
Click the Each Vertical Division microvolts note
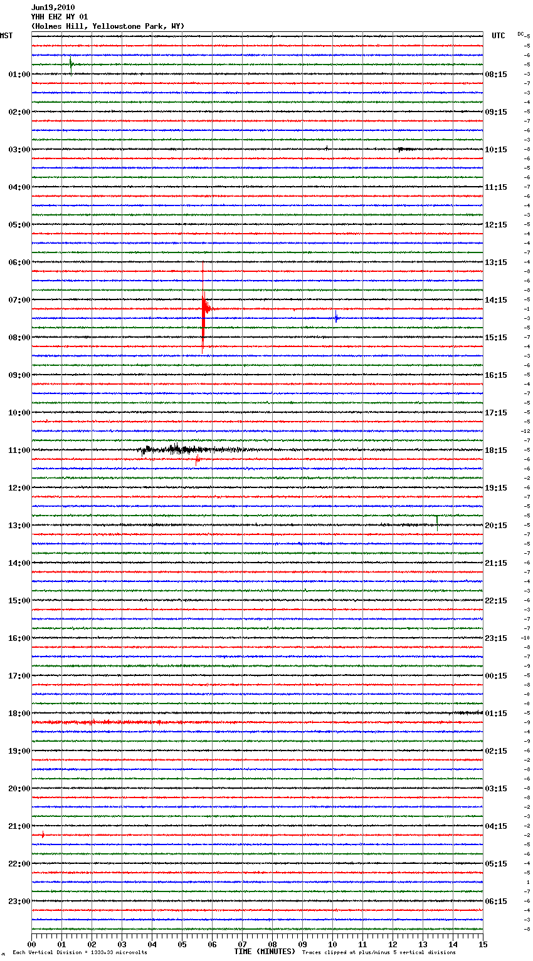tap(80, 953)
